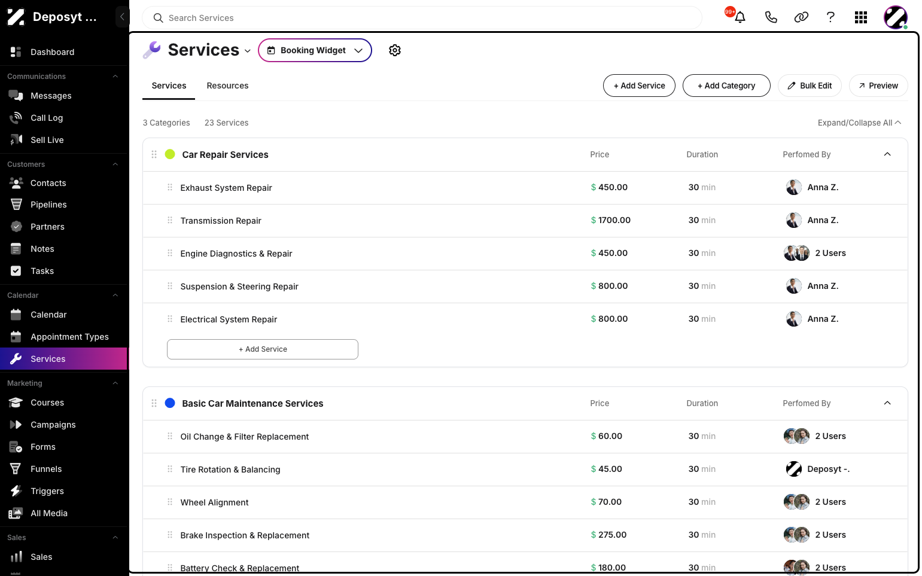The image size is (922, 576).
Task: Click the 2 Users avatars for Engine Diagnostics
Action: 797,253
